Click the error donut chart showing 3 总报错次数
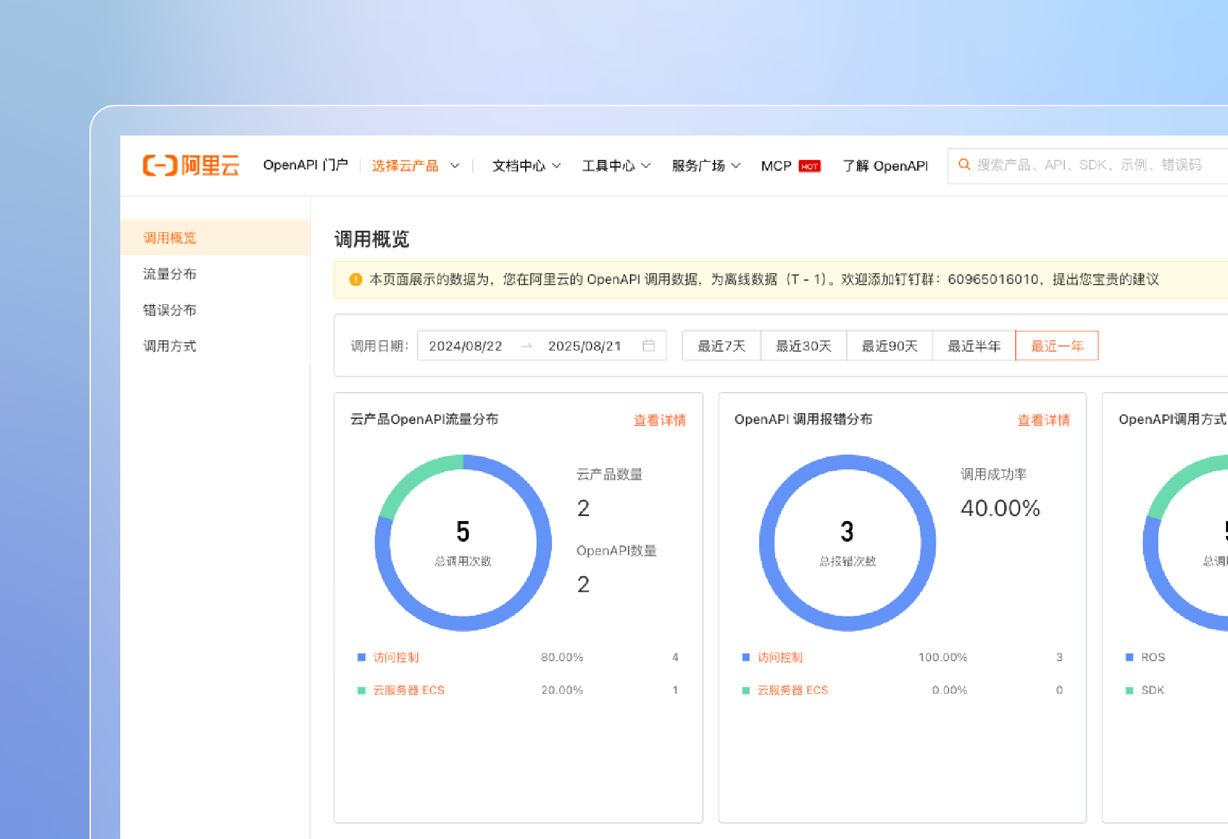1228x839 pixels. (847, 543)
